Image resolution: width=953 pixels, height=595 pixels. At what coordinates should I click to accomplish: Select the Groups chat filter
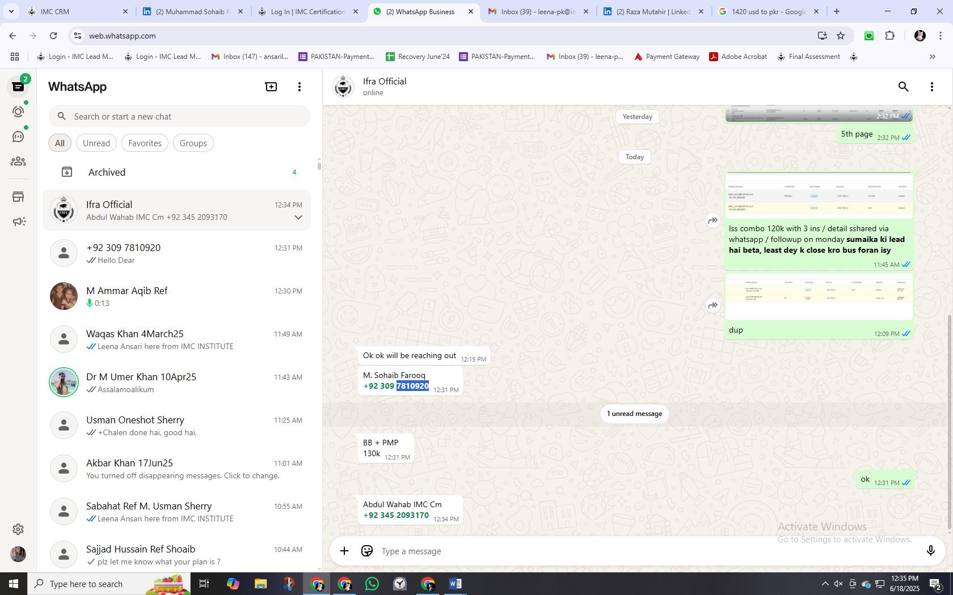[193, 143]
